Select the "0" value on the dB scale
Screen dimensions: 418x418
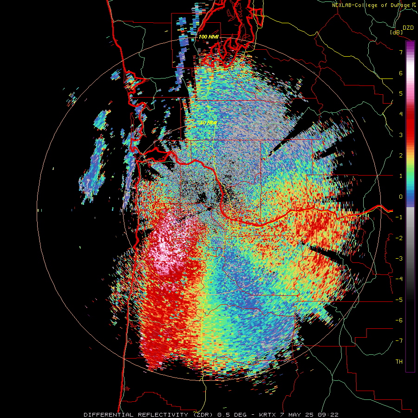tap(401, 197)
